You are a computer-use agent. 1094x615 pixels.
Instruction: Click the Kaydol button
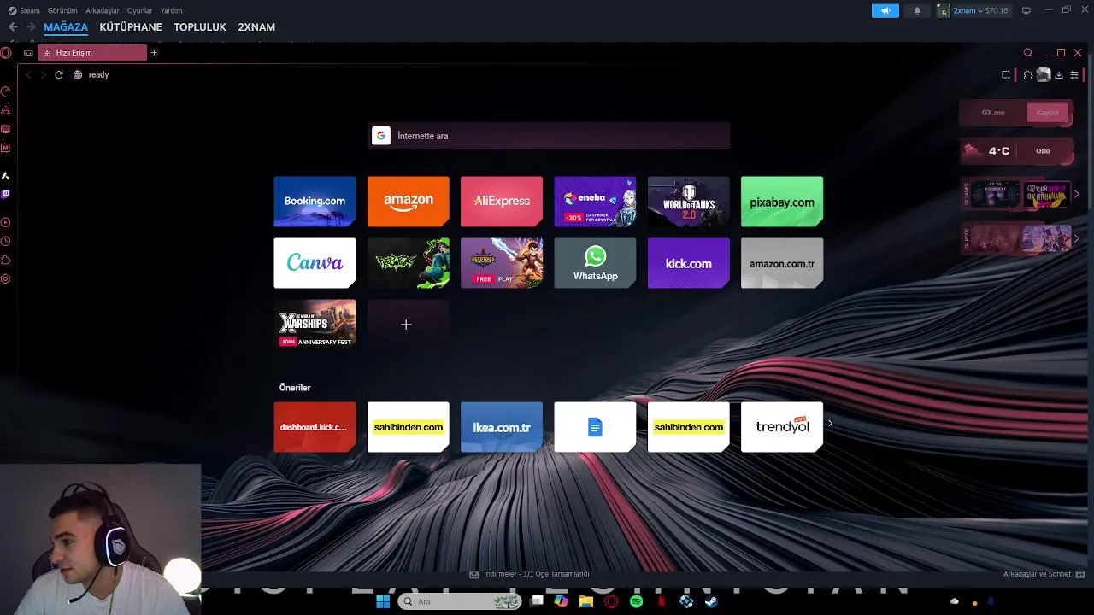point(1048,113)
